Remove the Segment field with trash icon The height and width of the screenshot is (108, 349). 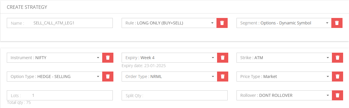point(337,23)
